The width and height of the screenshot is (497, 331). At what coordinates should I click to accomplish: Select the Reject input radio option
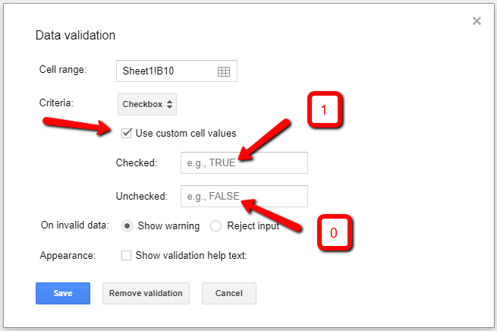[x=215, y=225]
